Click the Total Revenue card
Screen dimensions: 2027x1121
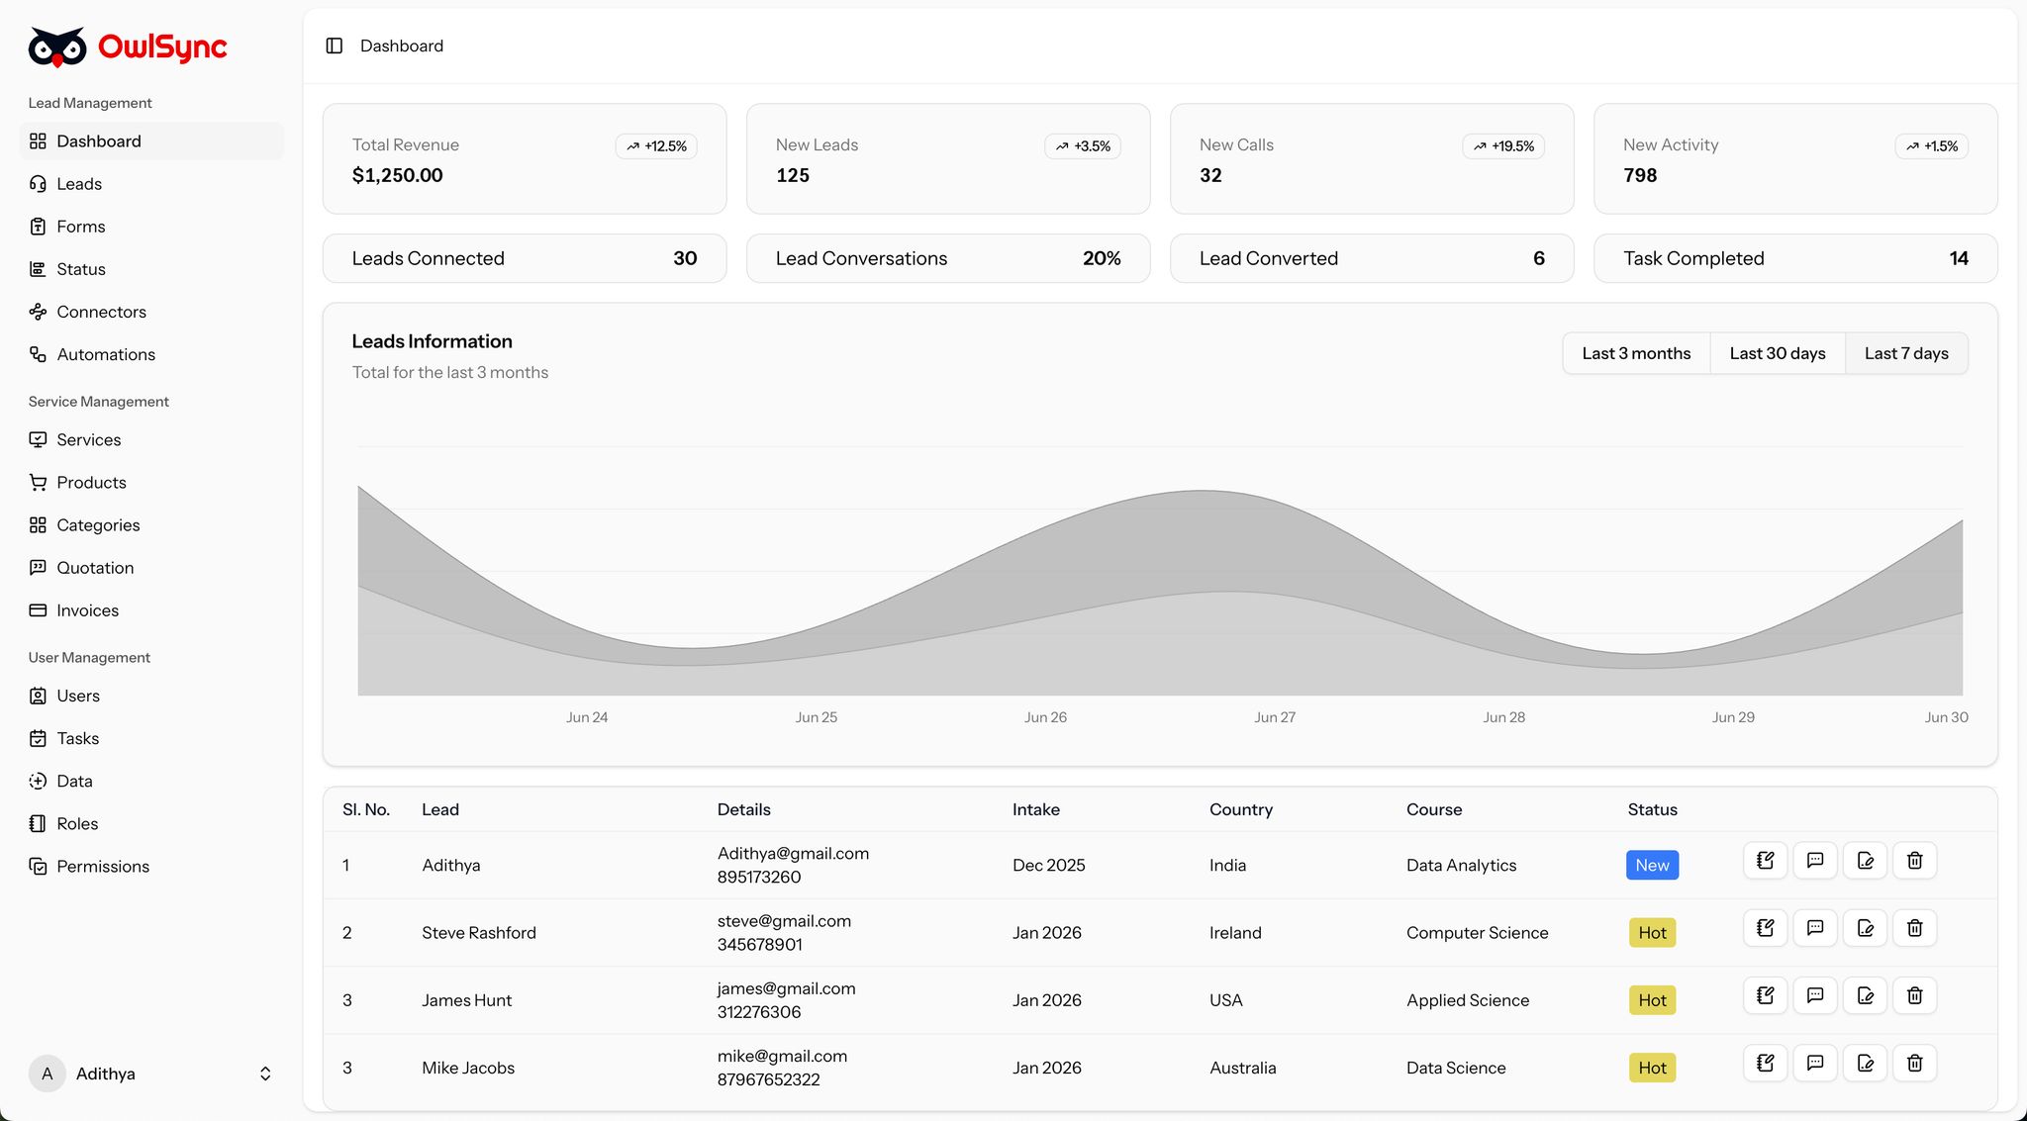(524, 159)
